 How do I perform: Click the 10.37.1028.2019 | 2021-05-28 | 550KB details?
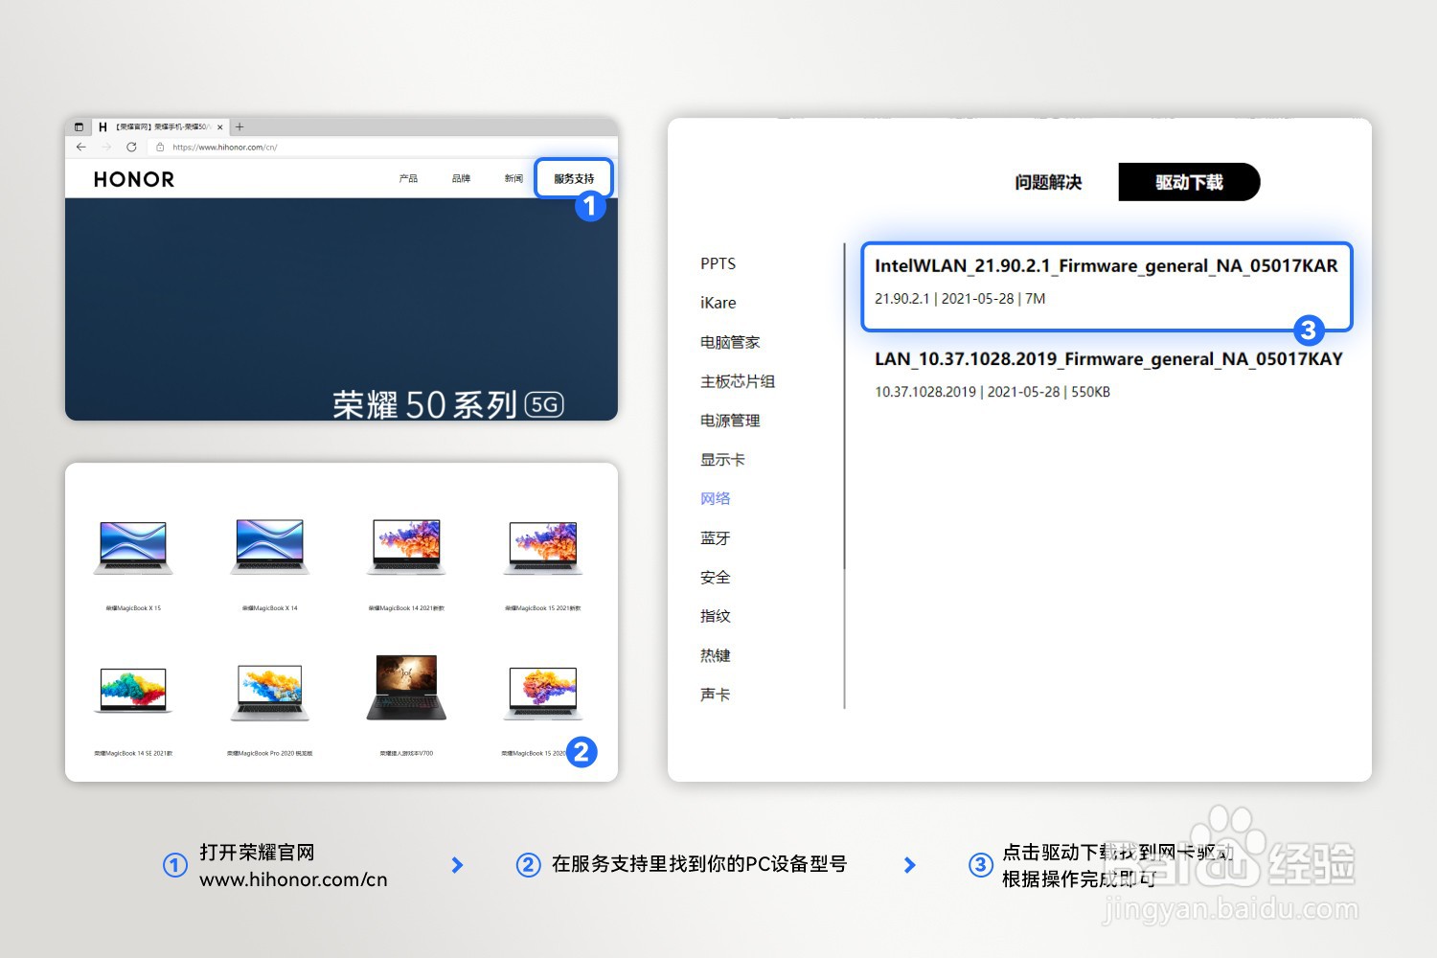tap(992, 392)
